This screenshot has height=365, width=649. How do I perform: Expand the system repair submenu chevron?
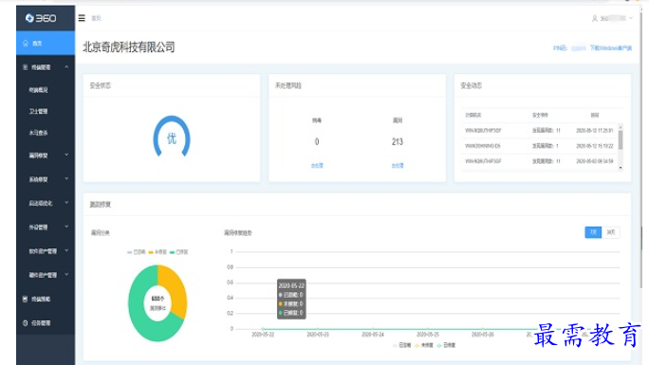pos(66,179)
